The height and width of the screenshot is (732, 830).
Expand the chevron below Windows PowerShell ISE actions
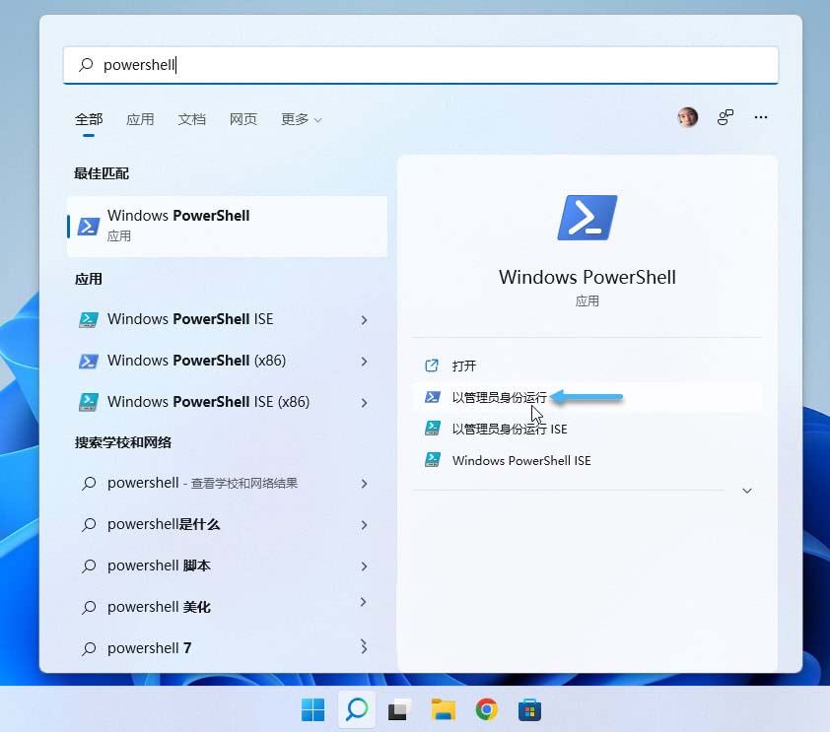pos(747,490)
